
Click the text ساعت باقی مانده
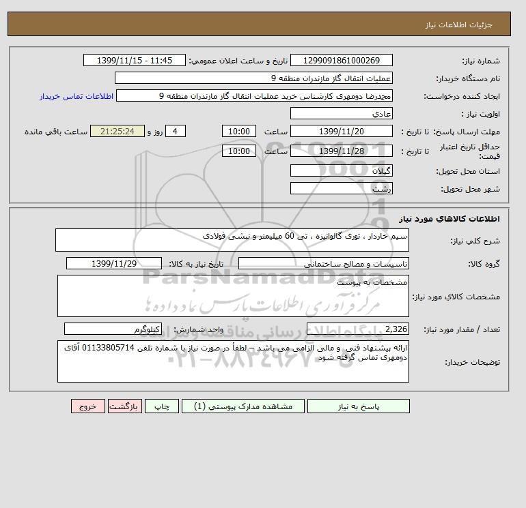(x=56, y=132)
